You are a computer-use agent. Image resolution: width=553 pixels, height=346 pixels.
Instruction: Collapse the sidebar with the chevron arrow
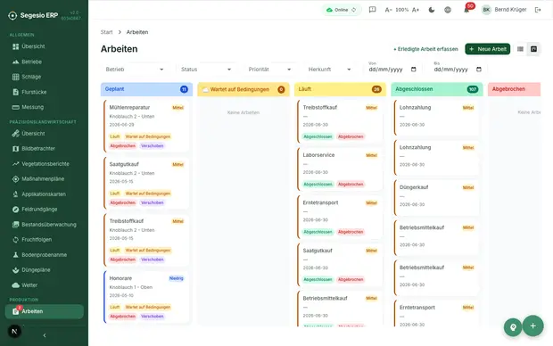[x=45, y=335]
